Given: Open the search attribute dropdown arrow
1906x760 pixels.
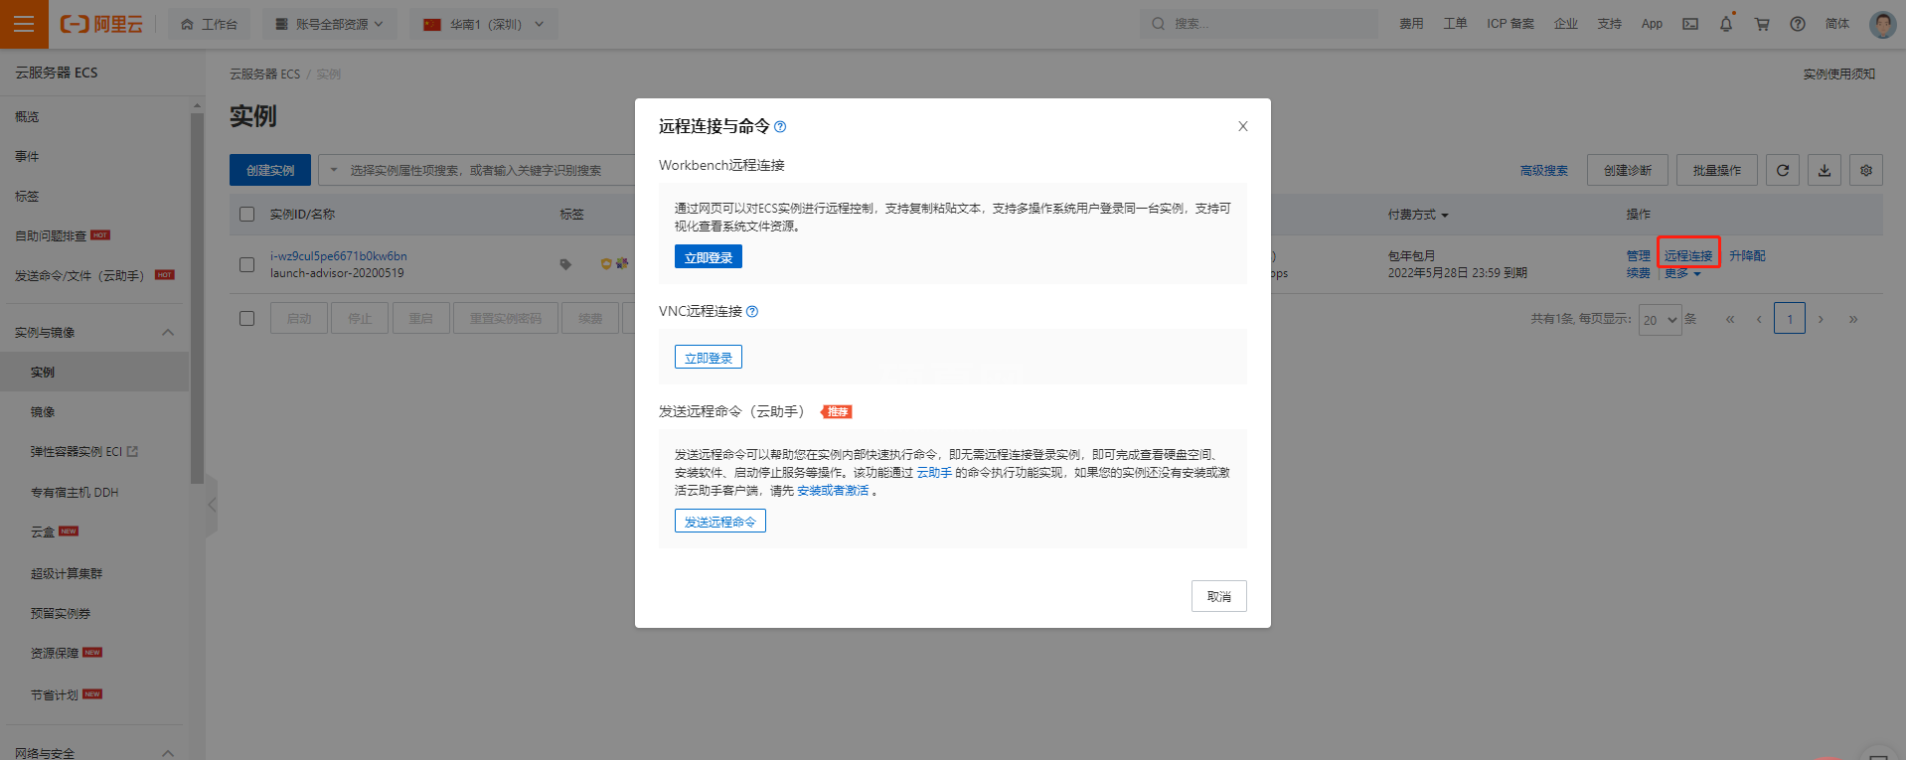Looking at the screenshot, I should [x=333, y=170].
